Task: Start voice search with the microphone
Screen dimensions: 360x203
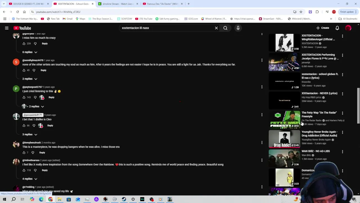Action: click(238, 28)
